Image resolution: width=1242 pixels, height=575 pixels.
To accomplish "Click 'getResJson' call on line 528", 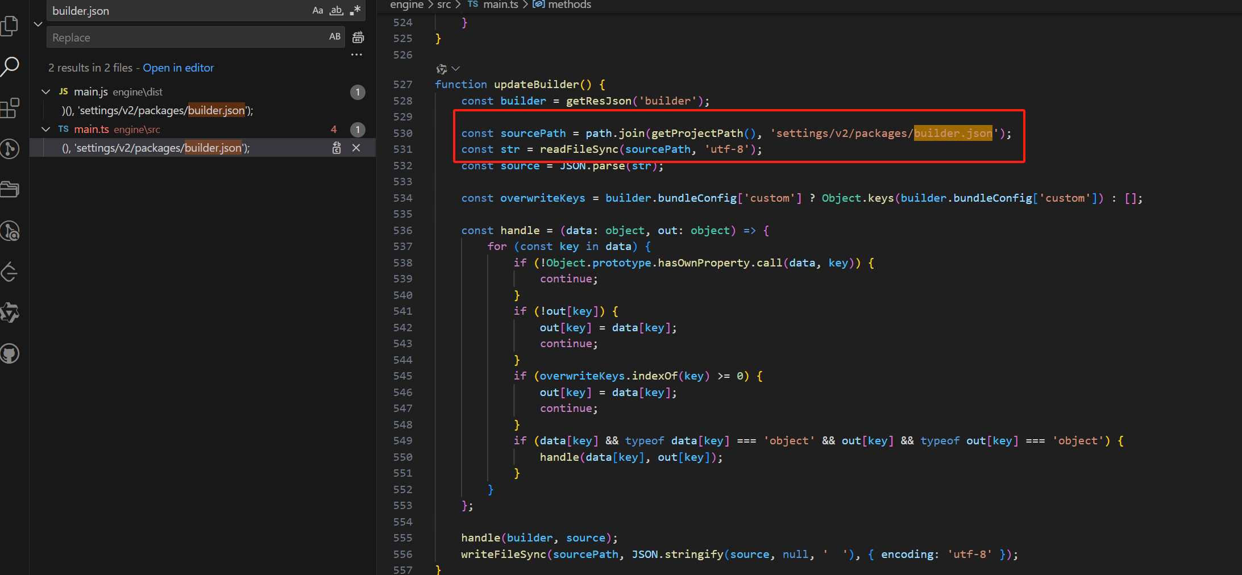I will tap(599, 101).
